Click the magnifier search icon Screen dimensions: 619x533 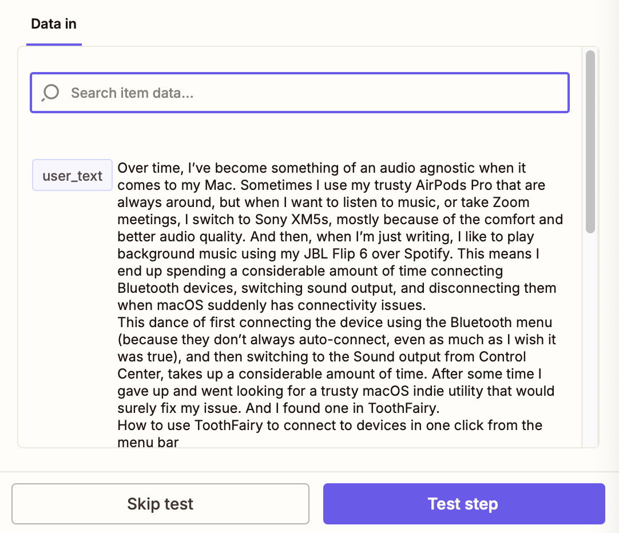pos(50,93)
